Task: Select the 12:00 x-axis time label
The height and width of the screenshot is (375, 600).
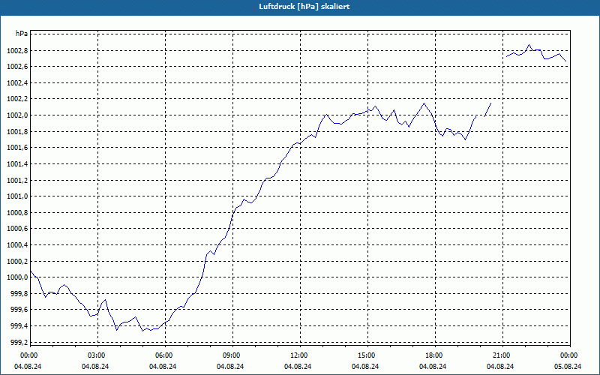Action: (x=298, y=355)
